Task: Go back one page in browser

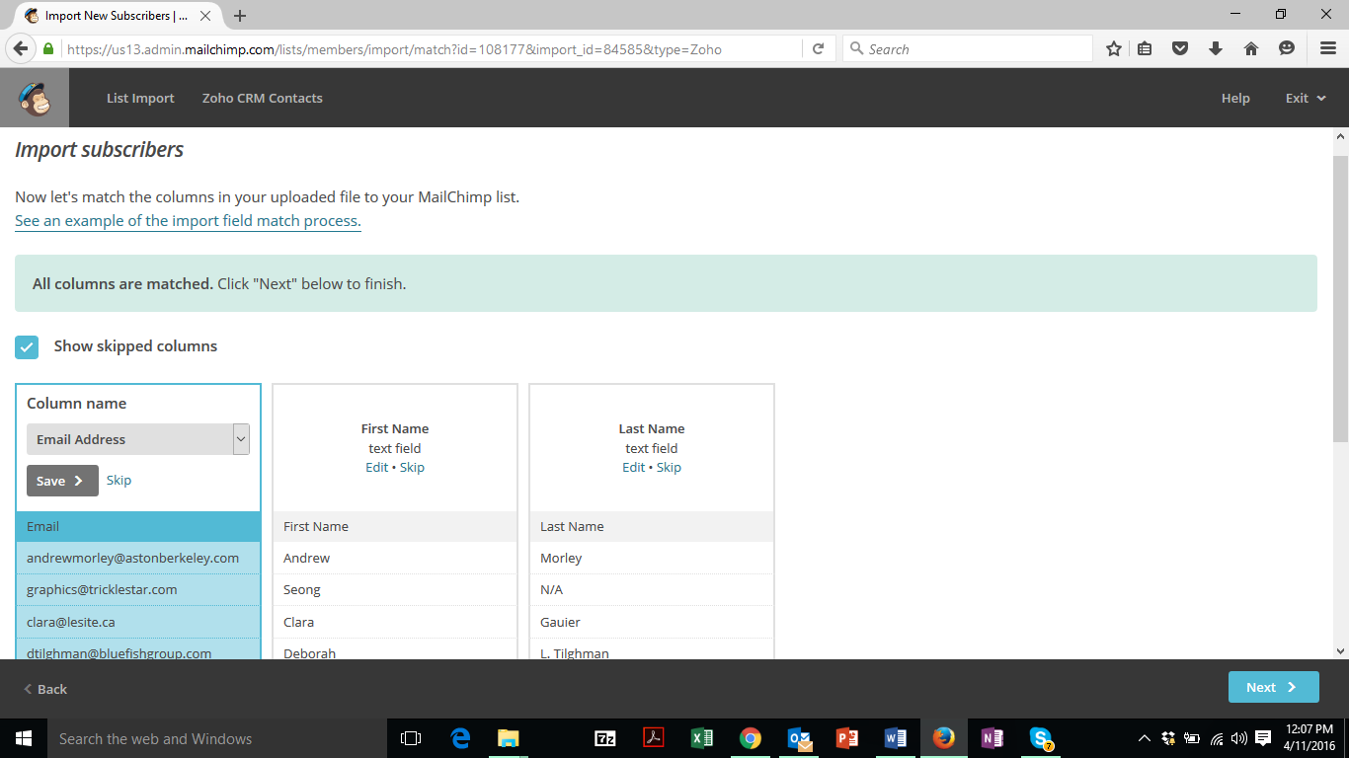Action: [21, 48]
